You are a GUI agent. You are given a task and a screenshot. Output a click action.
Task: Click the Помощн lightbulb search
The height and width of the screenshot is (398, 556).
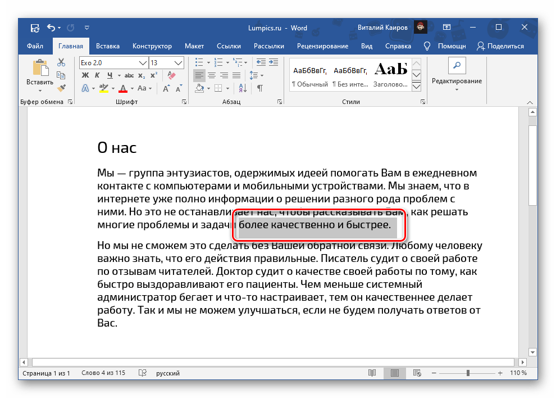click(445, 46)
